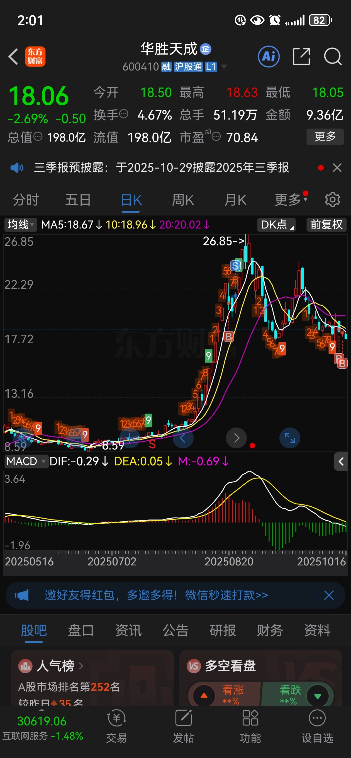Tap the 东方财富 orange logo
The image size is (351, 758).
click(35, 57)
